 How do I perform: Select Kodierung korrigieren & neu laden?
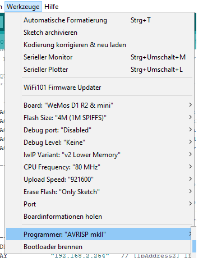(x=99, y=45)
